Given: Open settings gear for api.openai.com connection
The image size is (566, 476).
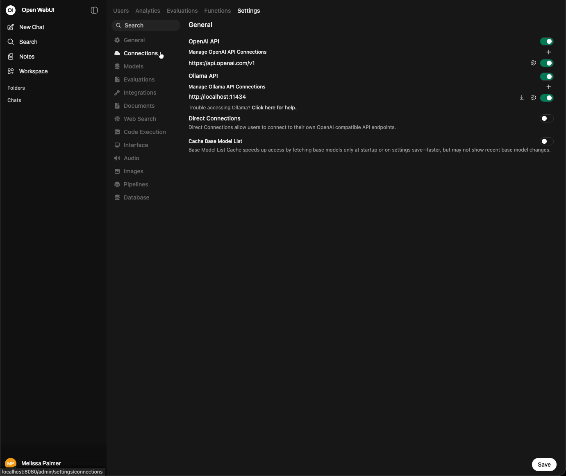Looking at the screenshot, I should pyautogui.click(x=533, y=63).
